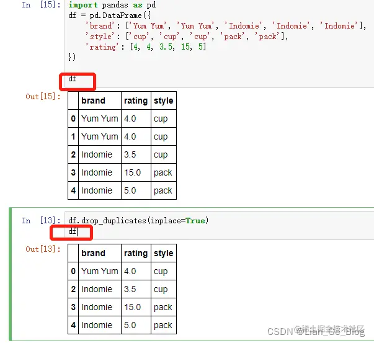Viewport: 374px width, 343px height.
Task: Click index 0 in the Out[13] table
Action: coord(73,271)
